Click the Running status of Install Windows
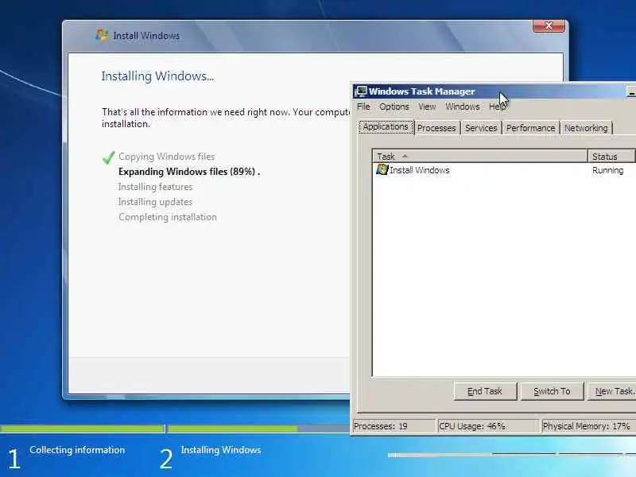 tap(607, 170)
